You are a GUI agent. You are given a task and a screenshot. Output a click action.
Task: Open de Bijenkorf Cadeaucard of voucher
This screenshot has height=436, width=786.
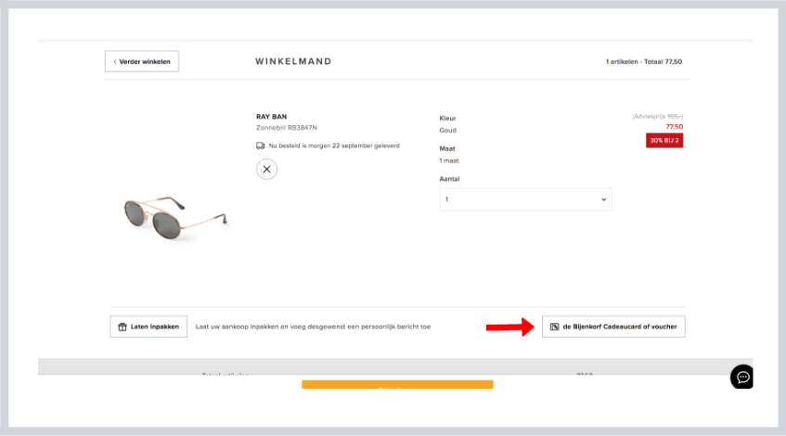click(613, 327)
